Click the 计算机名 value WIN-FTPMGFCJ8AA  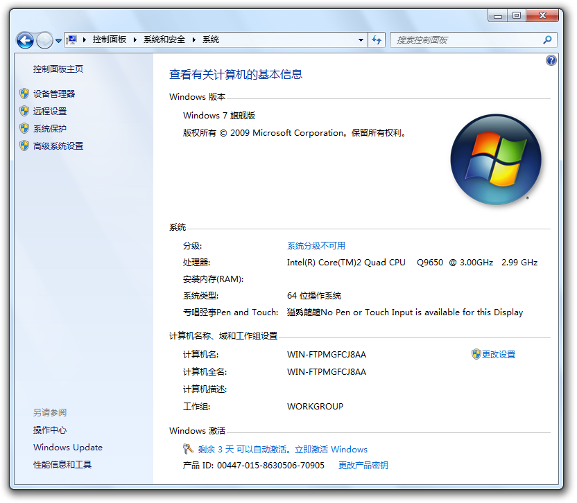[x=327, y=355]
